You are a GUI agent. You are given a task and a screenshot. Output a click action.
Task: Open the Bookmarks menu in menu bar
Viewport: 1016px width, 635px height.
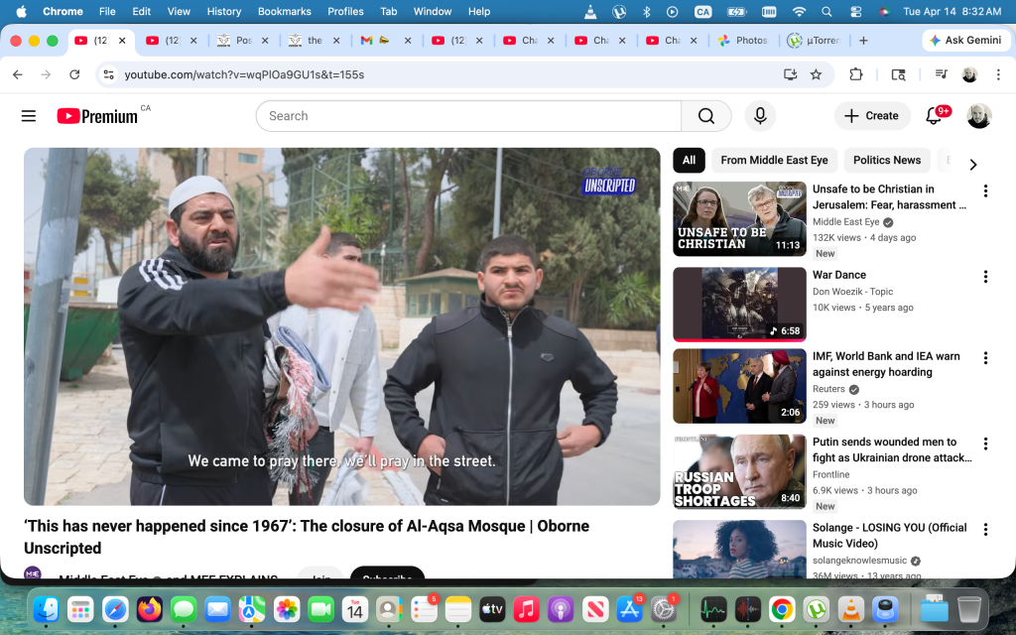pos(284,11)
